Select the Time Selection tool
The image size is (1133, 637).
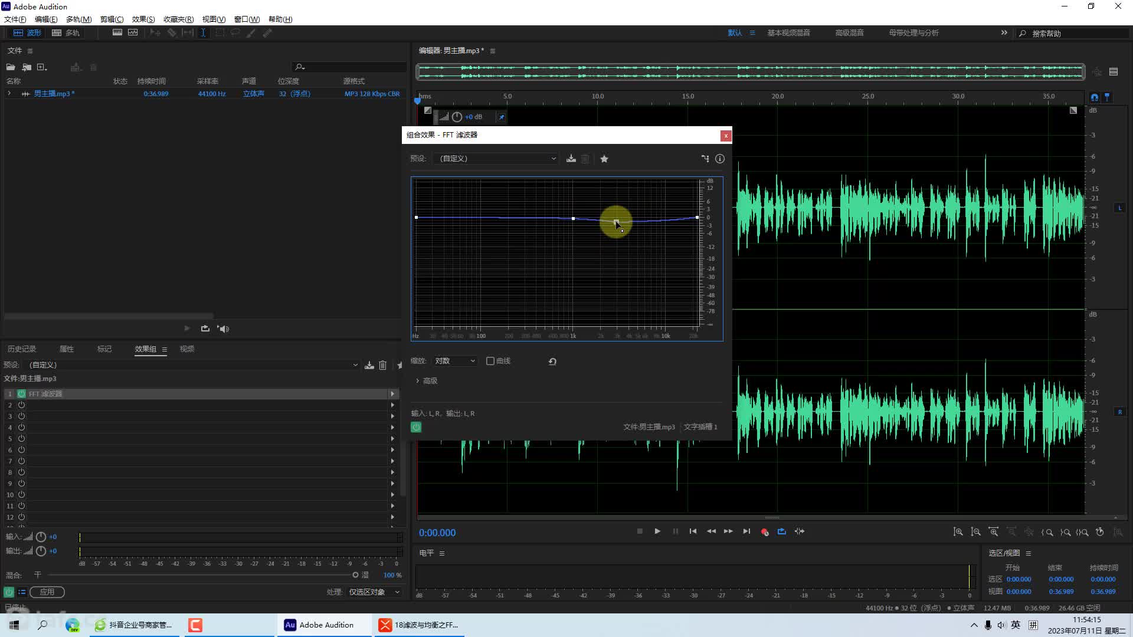click(203, 33)
